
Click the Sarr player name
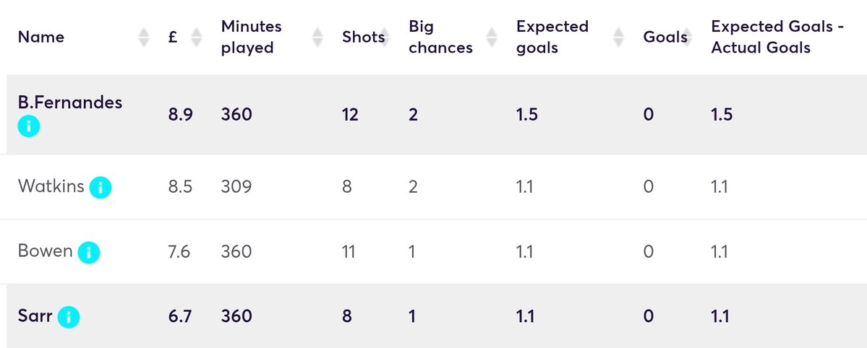click(x=35, y=316)
